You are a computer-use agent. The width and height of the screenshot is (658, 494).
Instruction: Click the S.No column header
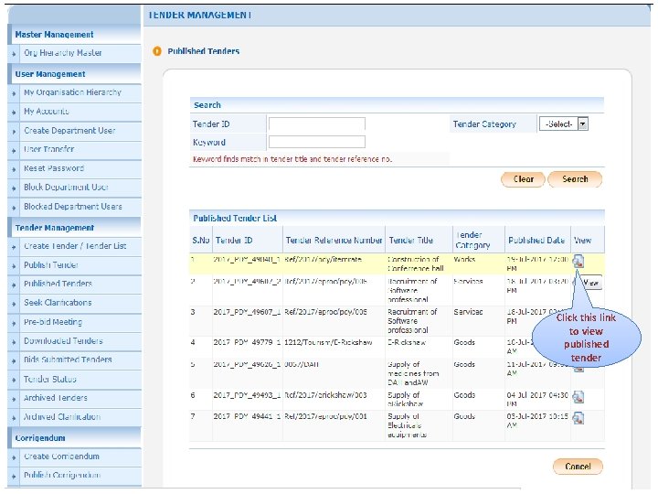click(200, 241)
